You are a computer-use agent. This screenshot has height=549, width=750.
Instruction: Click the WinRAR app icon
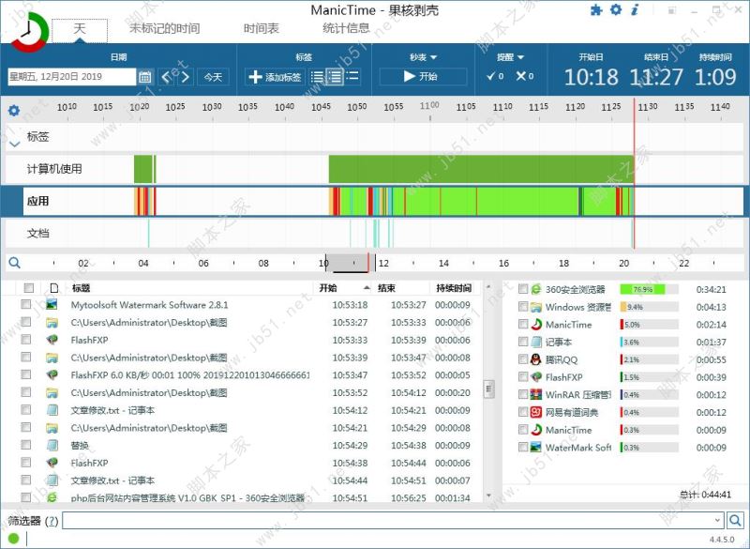535,394
